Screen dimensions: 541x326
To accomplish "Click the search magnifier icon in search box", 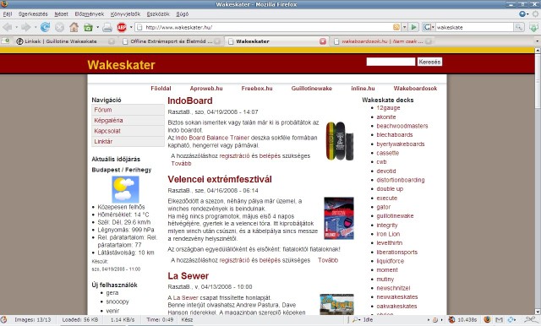I will (518, 27).
